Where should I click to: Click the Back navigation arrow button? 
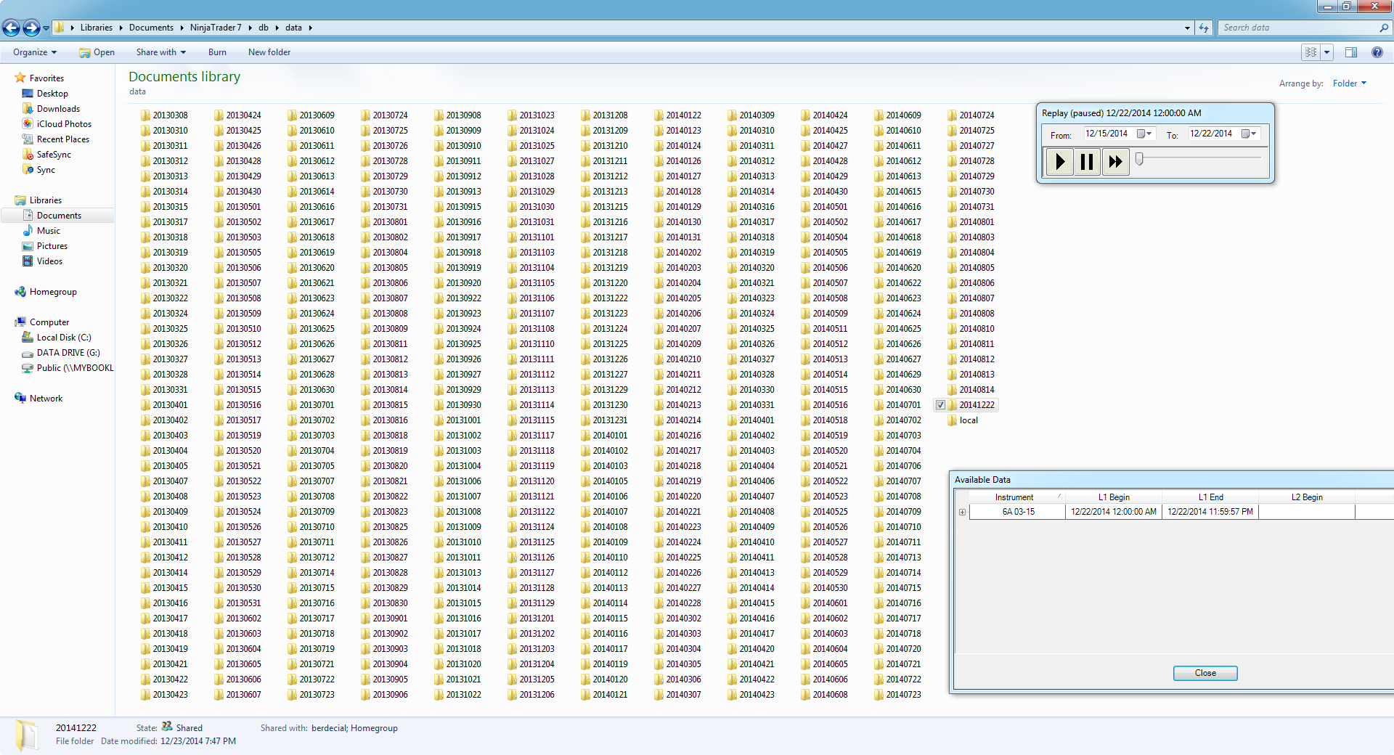tap(11, 28)
